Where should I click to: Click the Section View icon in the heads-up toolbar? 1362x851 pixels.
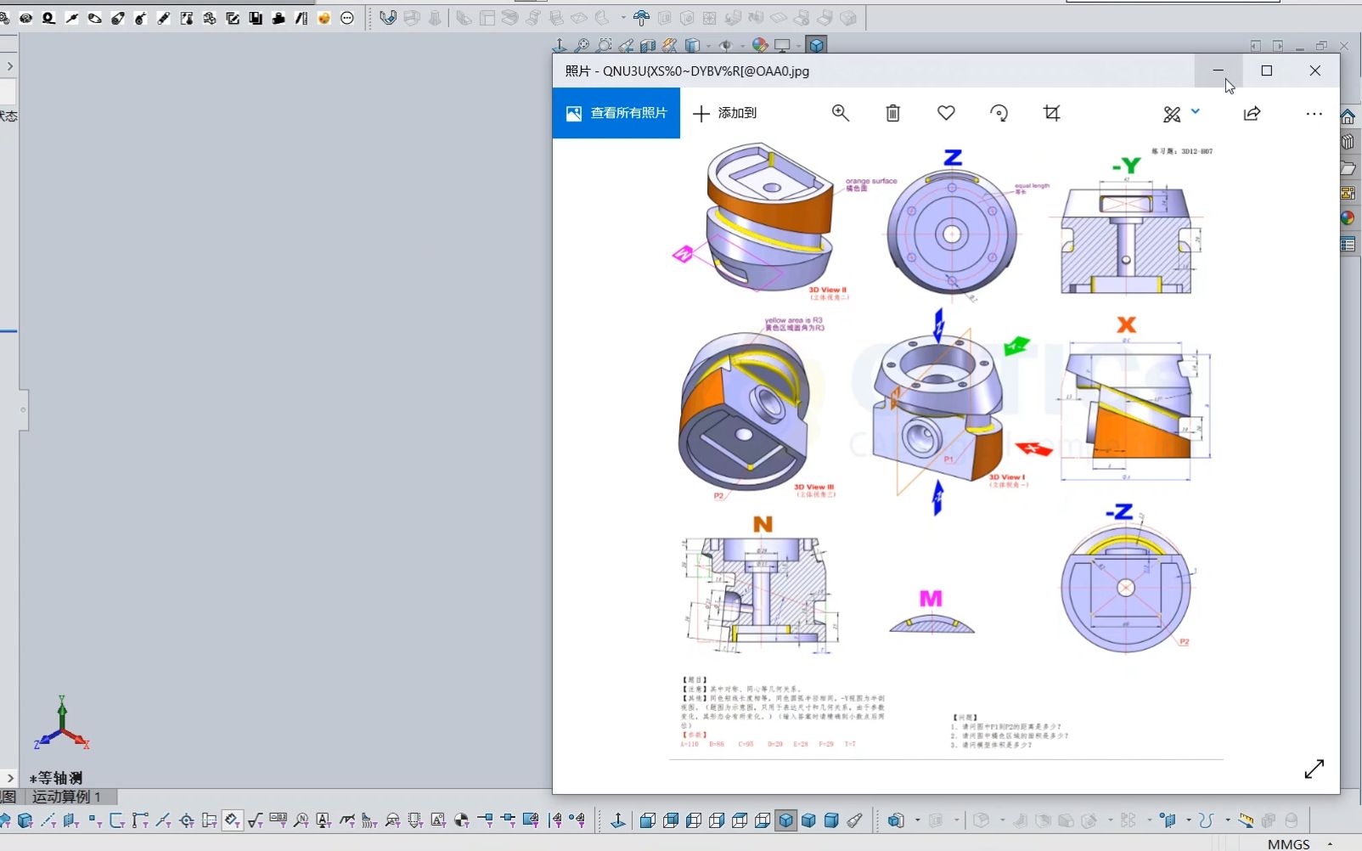[x=649, y=45]
